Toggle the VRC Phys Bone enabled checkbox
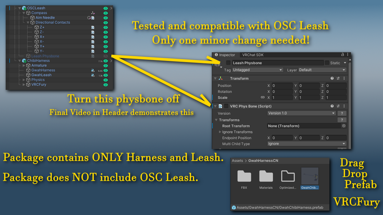Image resolution: width=383 pixels, height=215 pixels. coord(226,106)
